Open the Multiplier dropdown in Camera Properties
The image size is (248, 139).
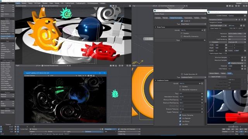pos(237,37)
